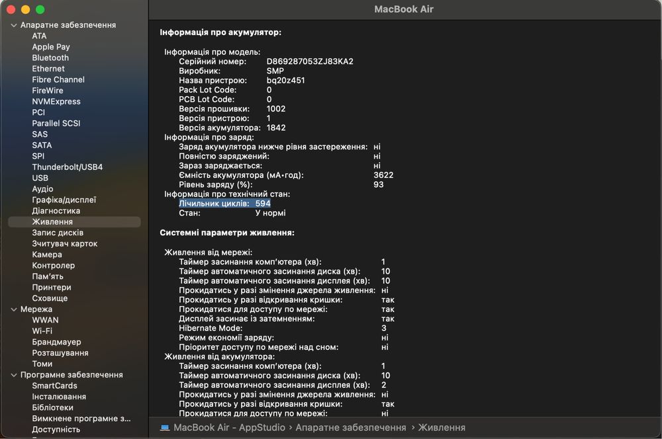The height and width of the screenshot is (439, 662).
Task: Open Parallel SCSI entry
Action: pyautogui.click(x=56, y=124)
